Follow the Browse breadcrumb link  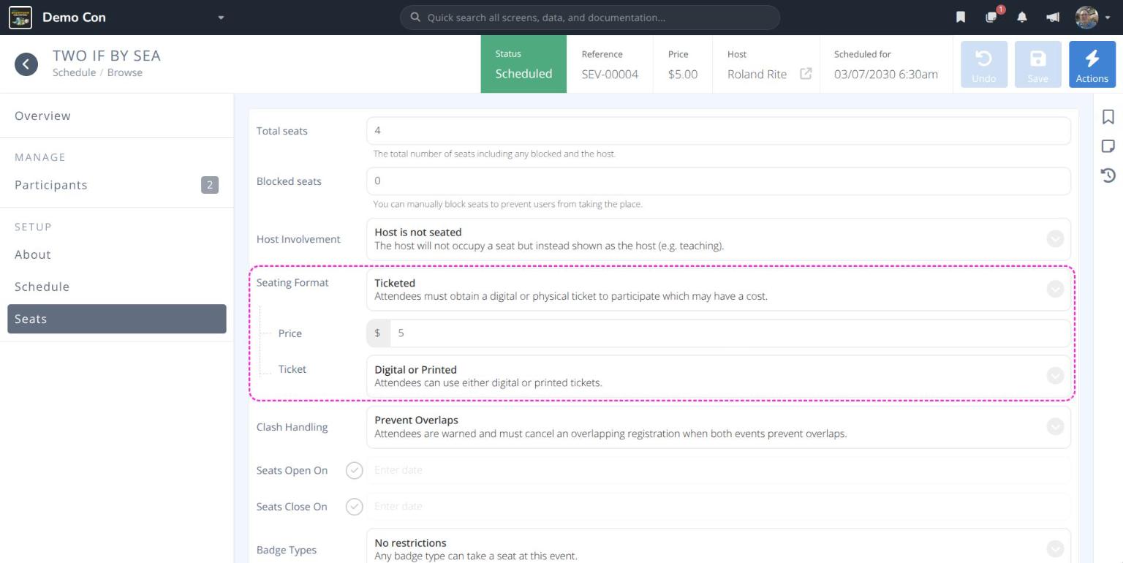(x=125, y=72)
